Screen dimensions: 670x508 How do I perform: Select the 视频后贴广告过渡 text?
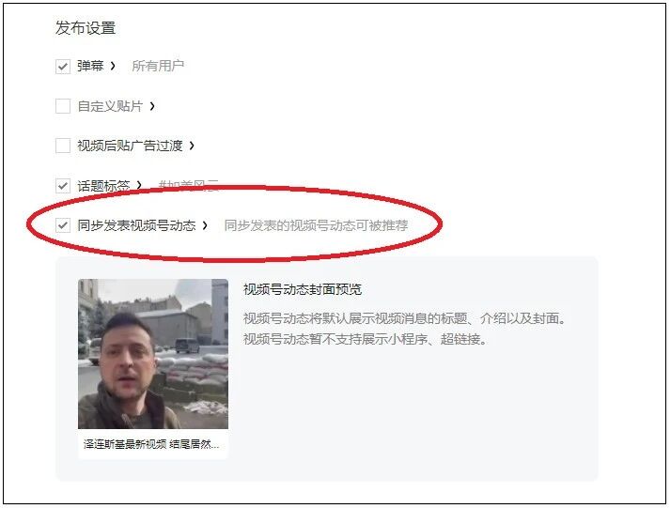(130, 146)
